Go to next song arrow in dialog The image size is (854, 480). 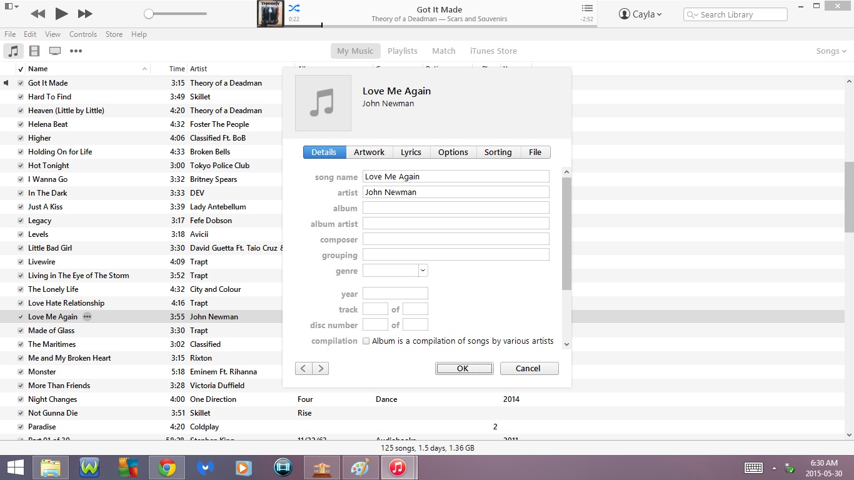[320, 369]
